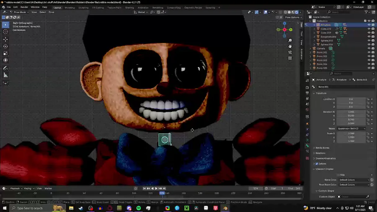Open rotation Mode Quaternion dropdown
Screen dimensions: 377x212
pos(351,129)
